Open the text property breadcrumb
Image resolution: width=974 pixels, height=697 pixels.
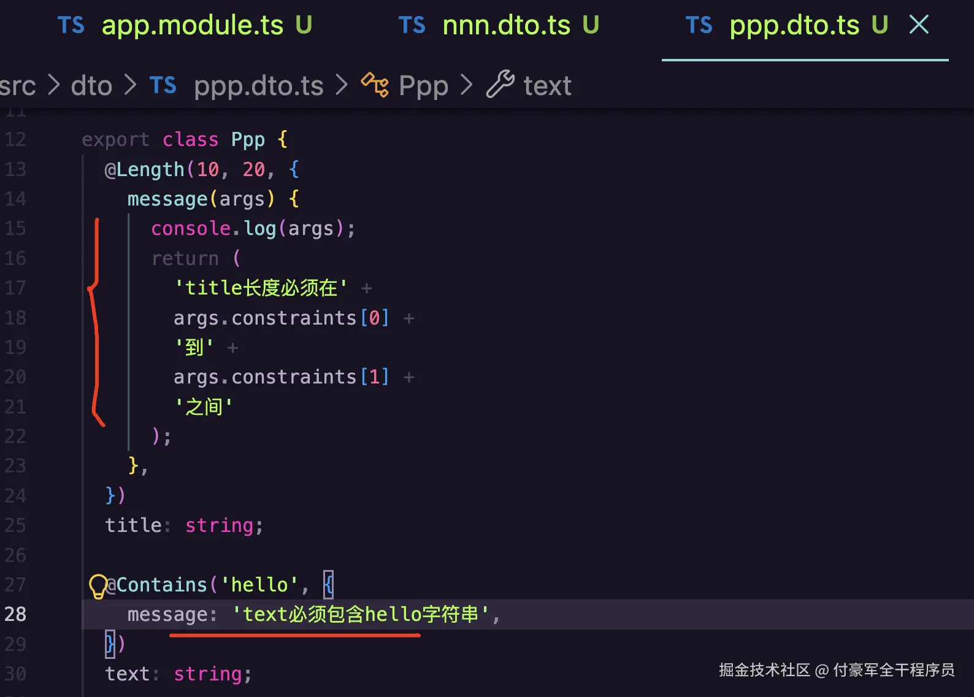click(547, 86)
